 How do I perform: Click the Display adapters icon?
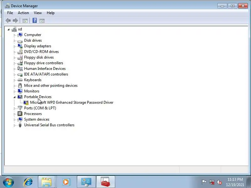coord(20,46)
